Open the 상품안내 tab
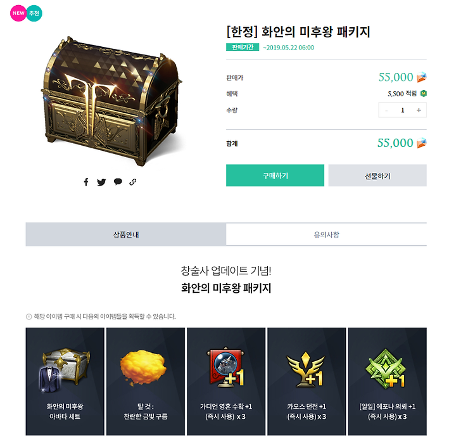 point(126,234)
